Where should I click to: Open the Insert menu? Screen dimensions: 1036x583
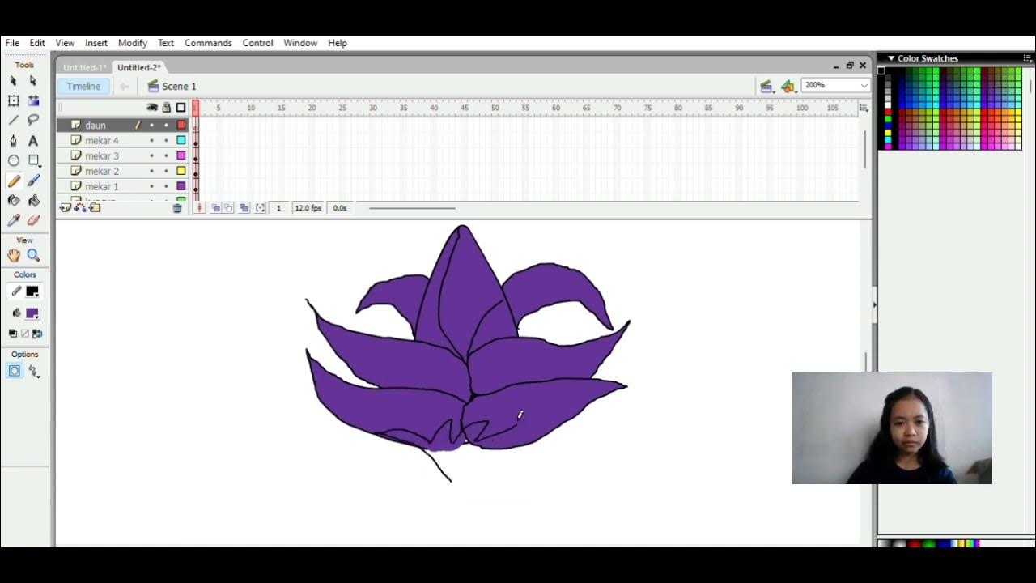click(96, 43)
